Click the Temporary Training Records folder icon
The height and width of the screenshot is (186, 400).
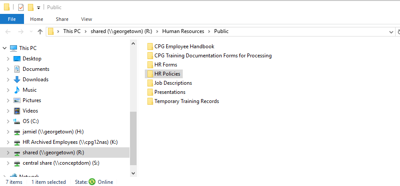coord(150,101)
